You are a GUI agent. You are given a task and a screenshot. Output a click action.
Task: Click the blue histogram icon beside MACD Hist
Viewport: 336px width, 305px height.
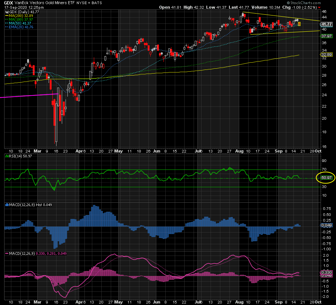tap(7, 205)
